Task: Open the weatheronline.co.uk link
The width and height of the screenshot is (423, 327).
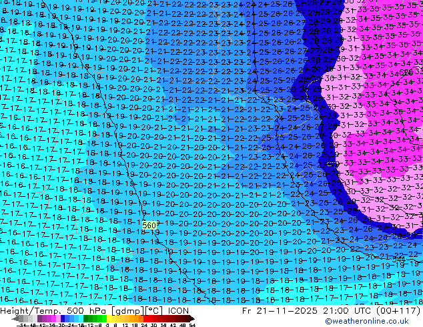Action: [x=367, y=321]
